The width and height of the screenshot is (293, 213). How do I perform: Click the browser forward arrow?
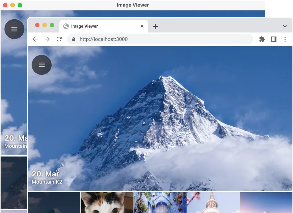47,39
